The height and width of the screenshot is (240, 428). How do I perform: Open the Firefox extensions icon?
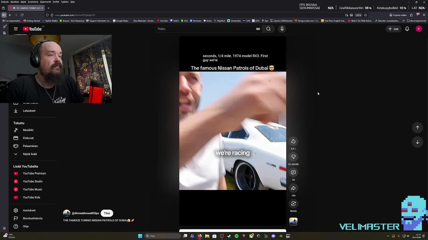point(411,15)
